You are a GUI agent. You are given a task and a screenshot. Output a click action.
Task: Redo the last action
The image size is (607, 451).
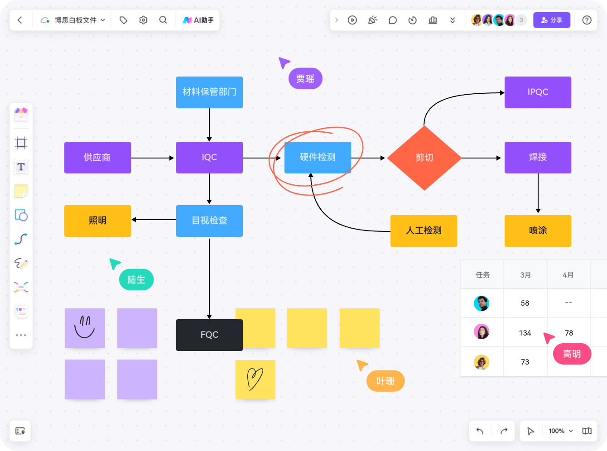click(x=504, y=431)
